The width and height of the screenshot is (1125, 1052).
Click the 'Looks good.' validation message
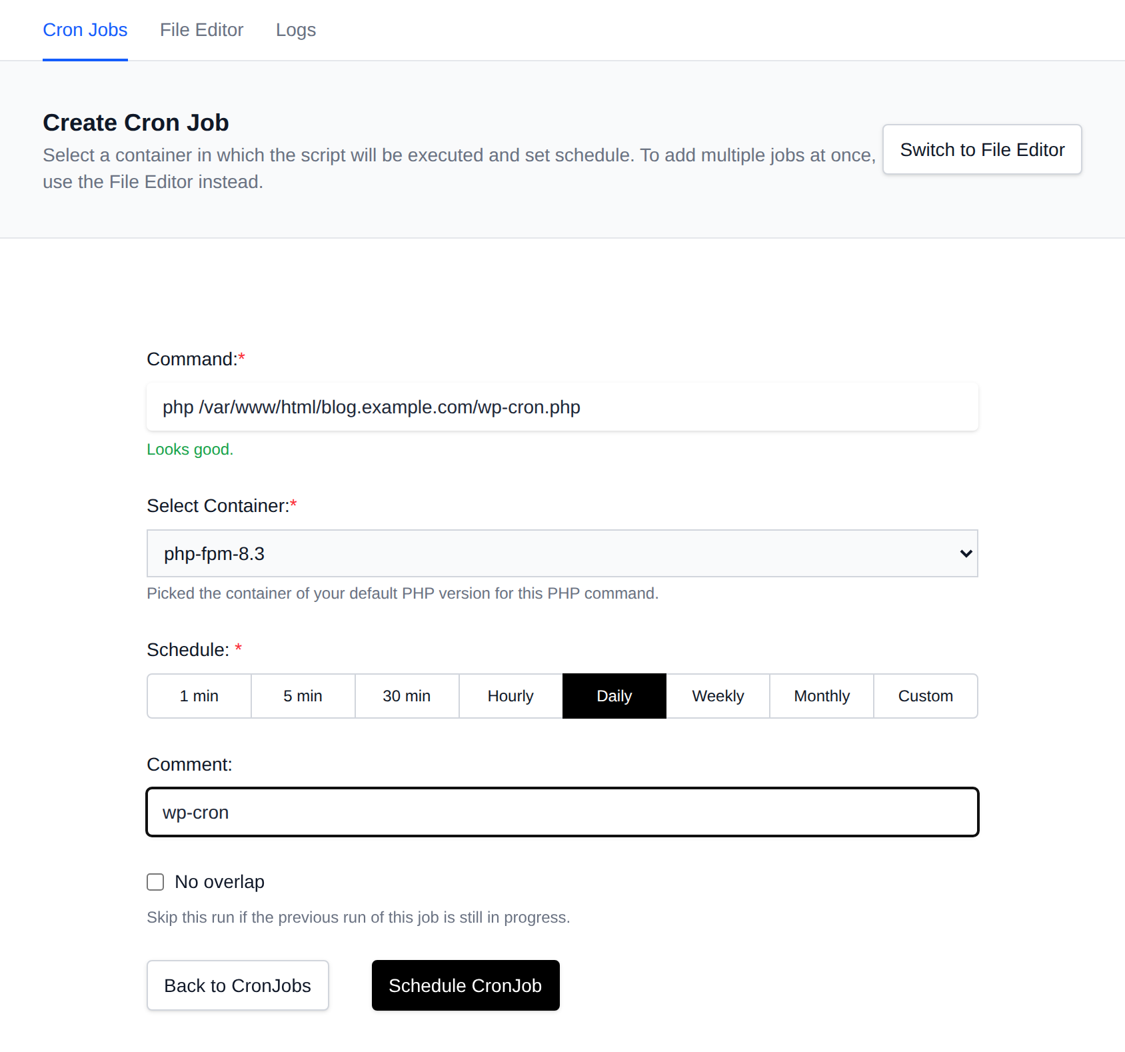click(x=190, y=449)
